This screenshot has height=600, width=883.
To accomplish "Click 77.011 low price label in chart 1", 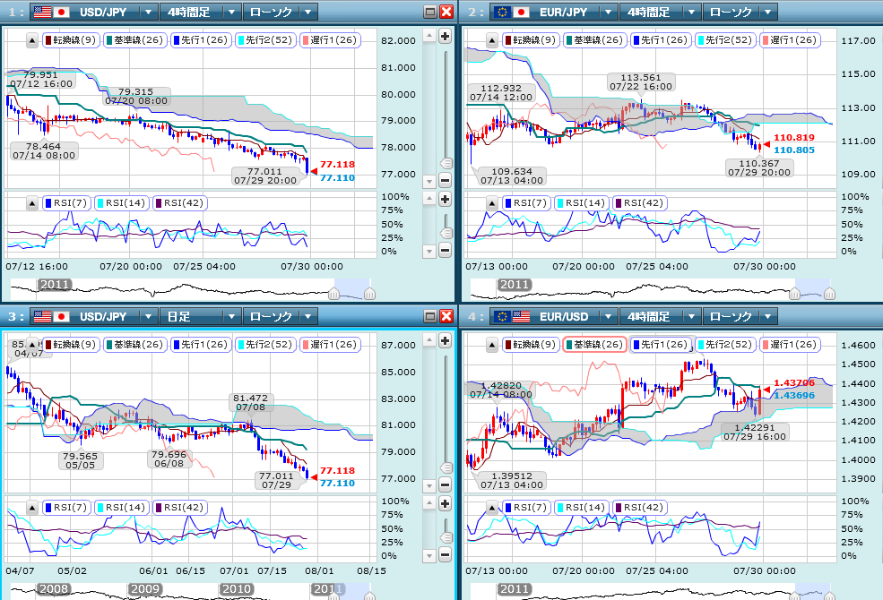I will click(x=264, y=172).
